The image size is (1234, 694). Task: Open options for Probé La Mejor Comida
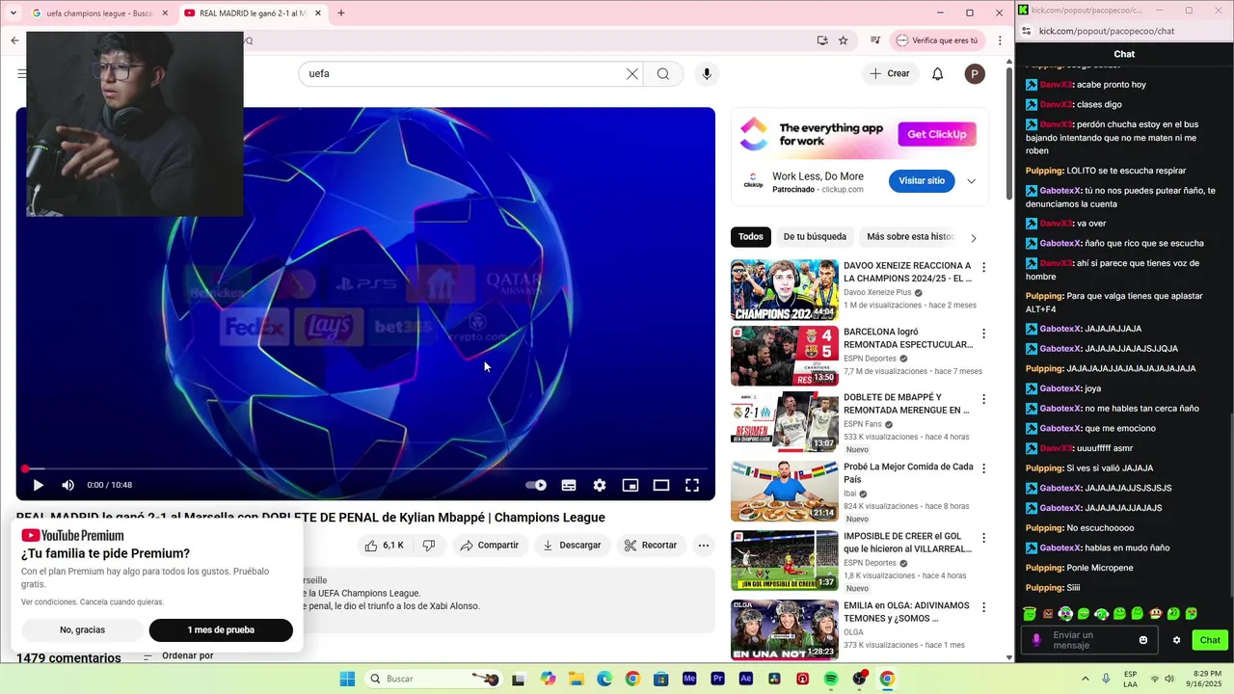point(983,468)
